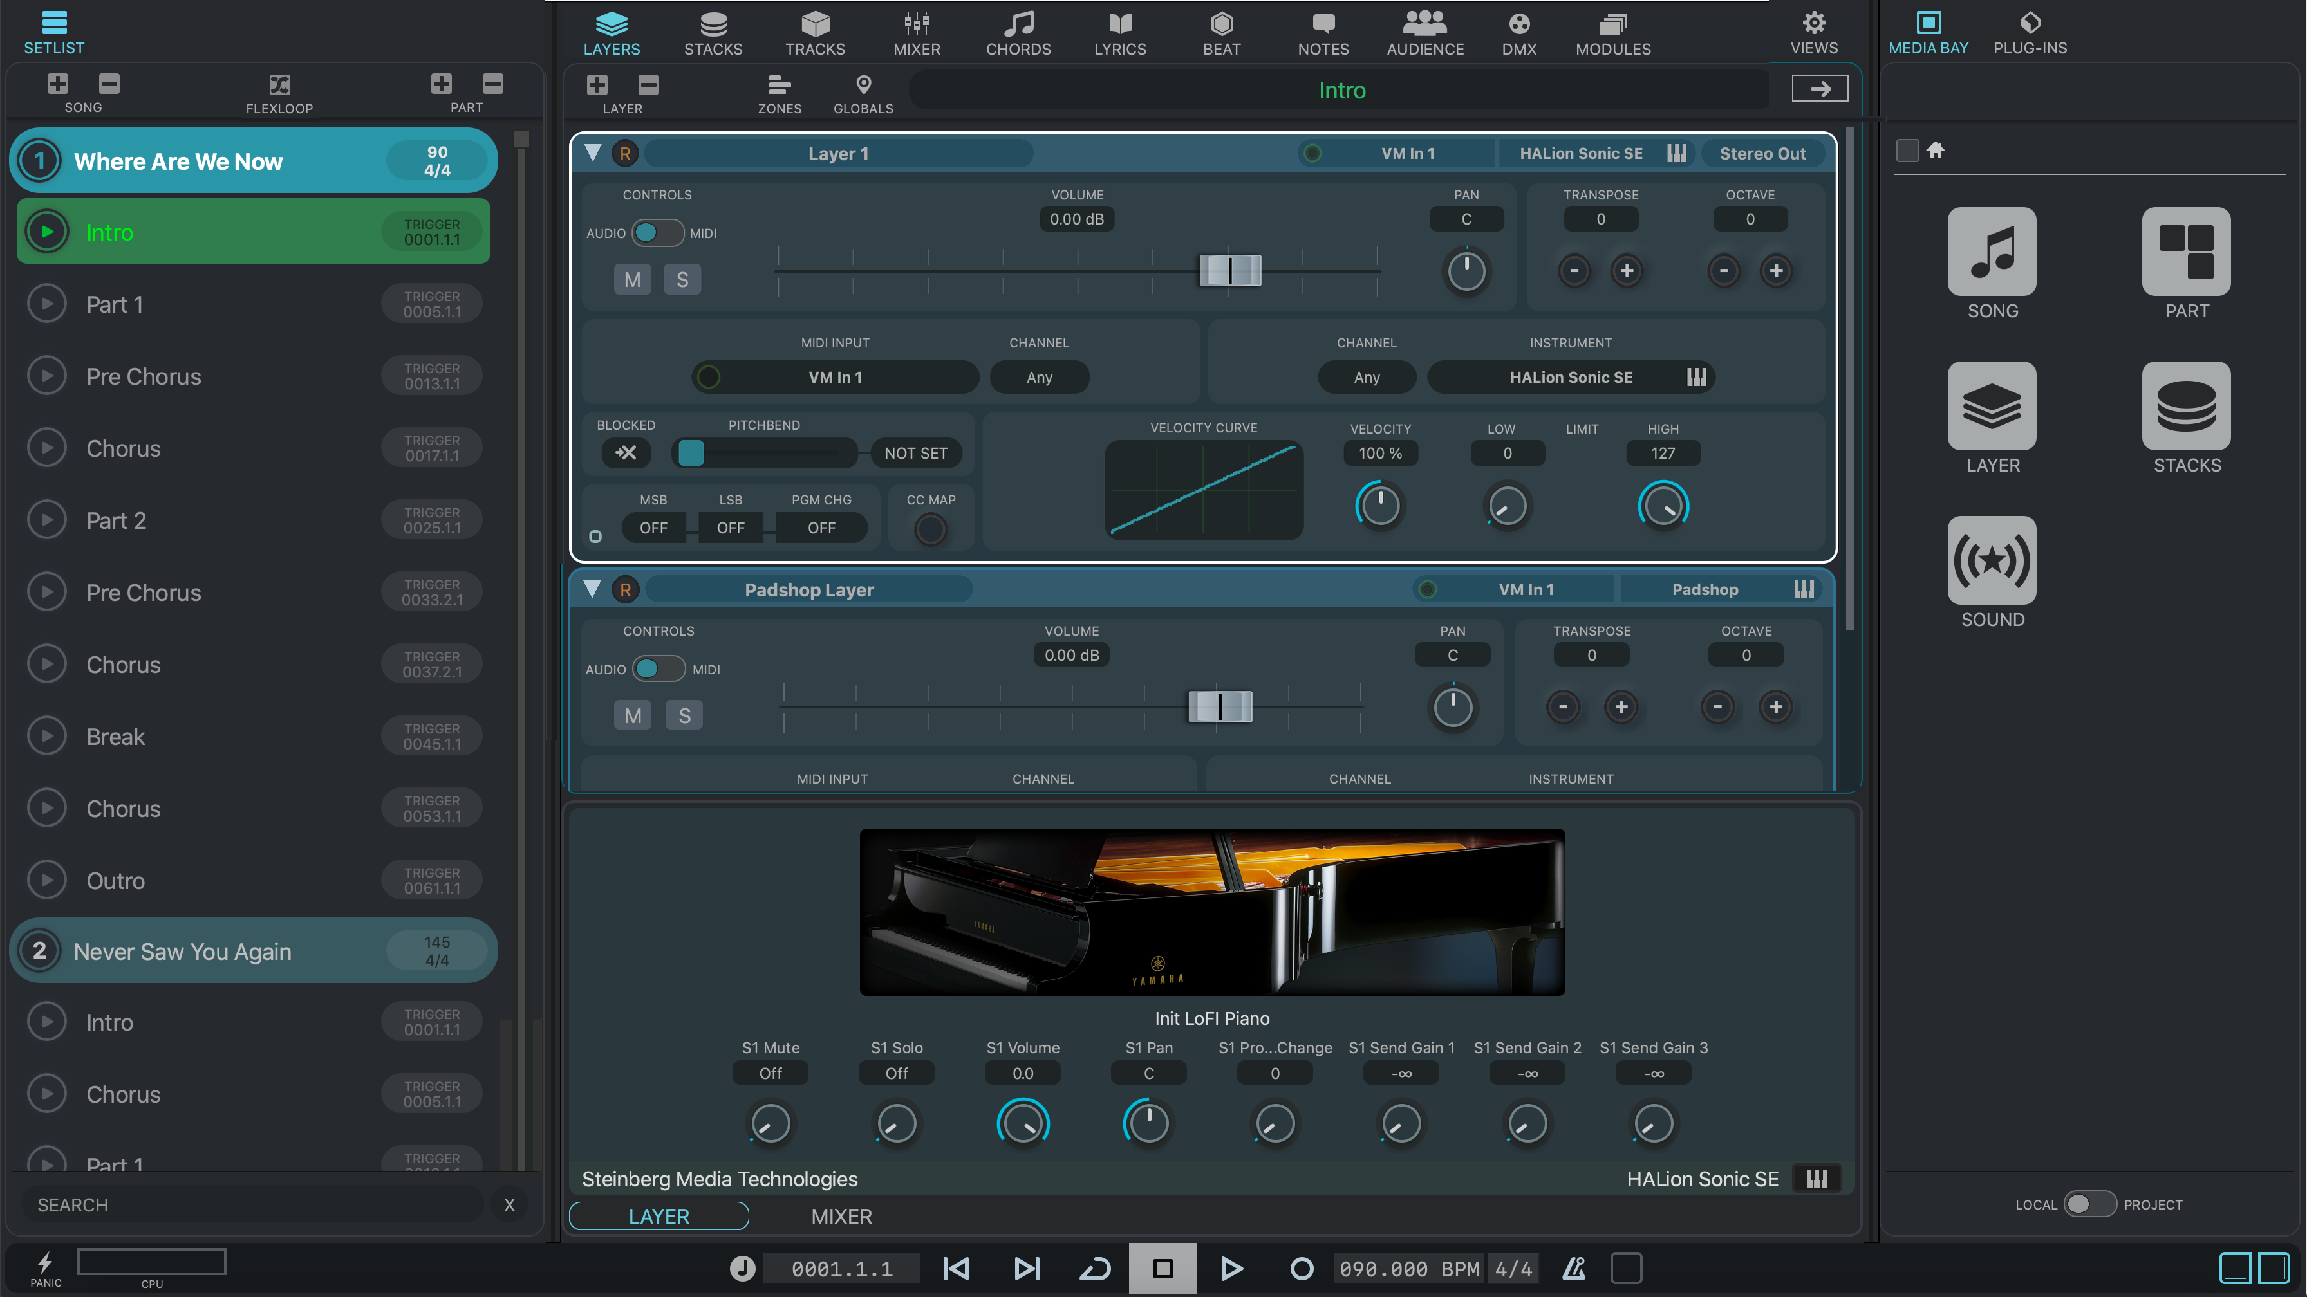Click Layer 1 octave plus button

(1775, 271)
